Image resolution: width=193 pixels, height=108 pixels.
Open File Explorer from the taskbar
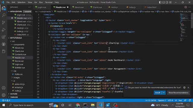pos(93,105)
